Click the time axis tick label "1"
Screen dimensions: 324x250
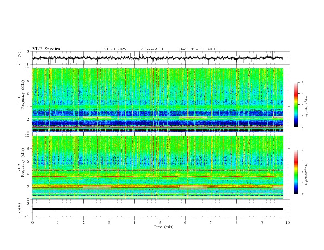[x=58, y=223]
